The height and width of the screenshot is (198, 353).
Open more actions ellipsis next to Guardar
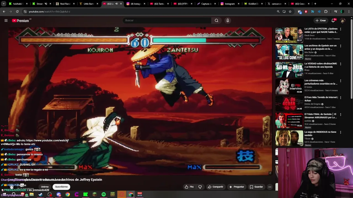coord(270,187)
